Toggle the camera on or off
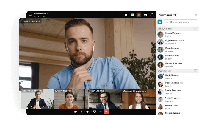Viewport: 199px width, 122px height. 76,112
